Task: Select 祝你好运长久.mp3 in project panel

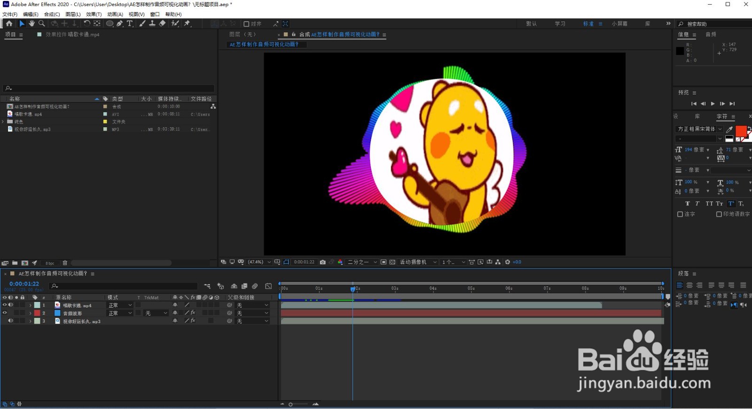Action: [x=32, y=129]
